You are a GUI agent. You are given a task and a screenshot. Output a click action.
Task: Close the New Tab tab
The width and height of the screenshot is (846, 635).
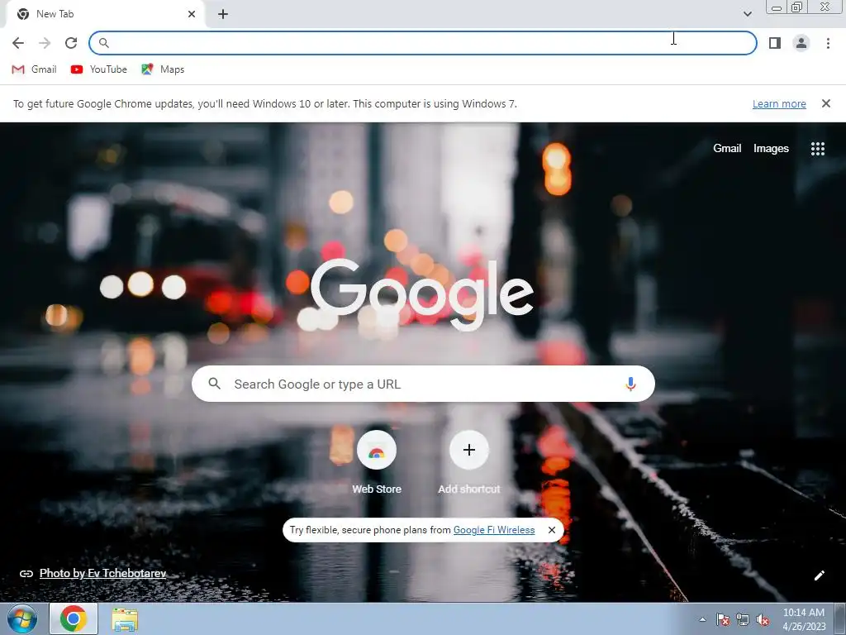(x=192, y=14)
